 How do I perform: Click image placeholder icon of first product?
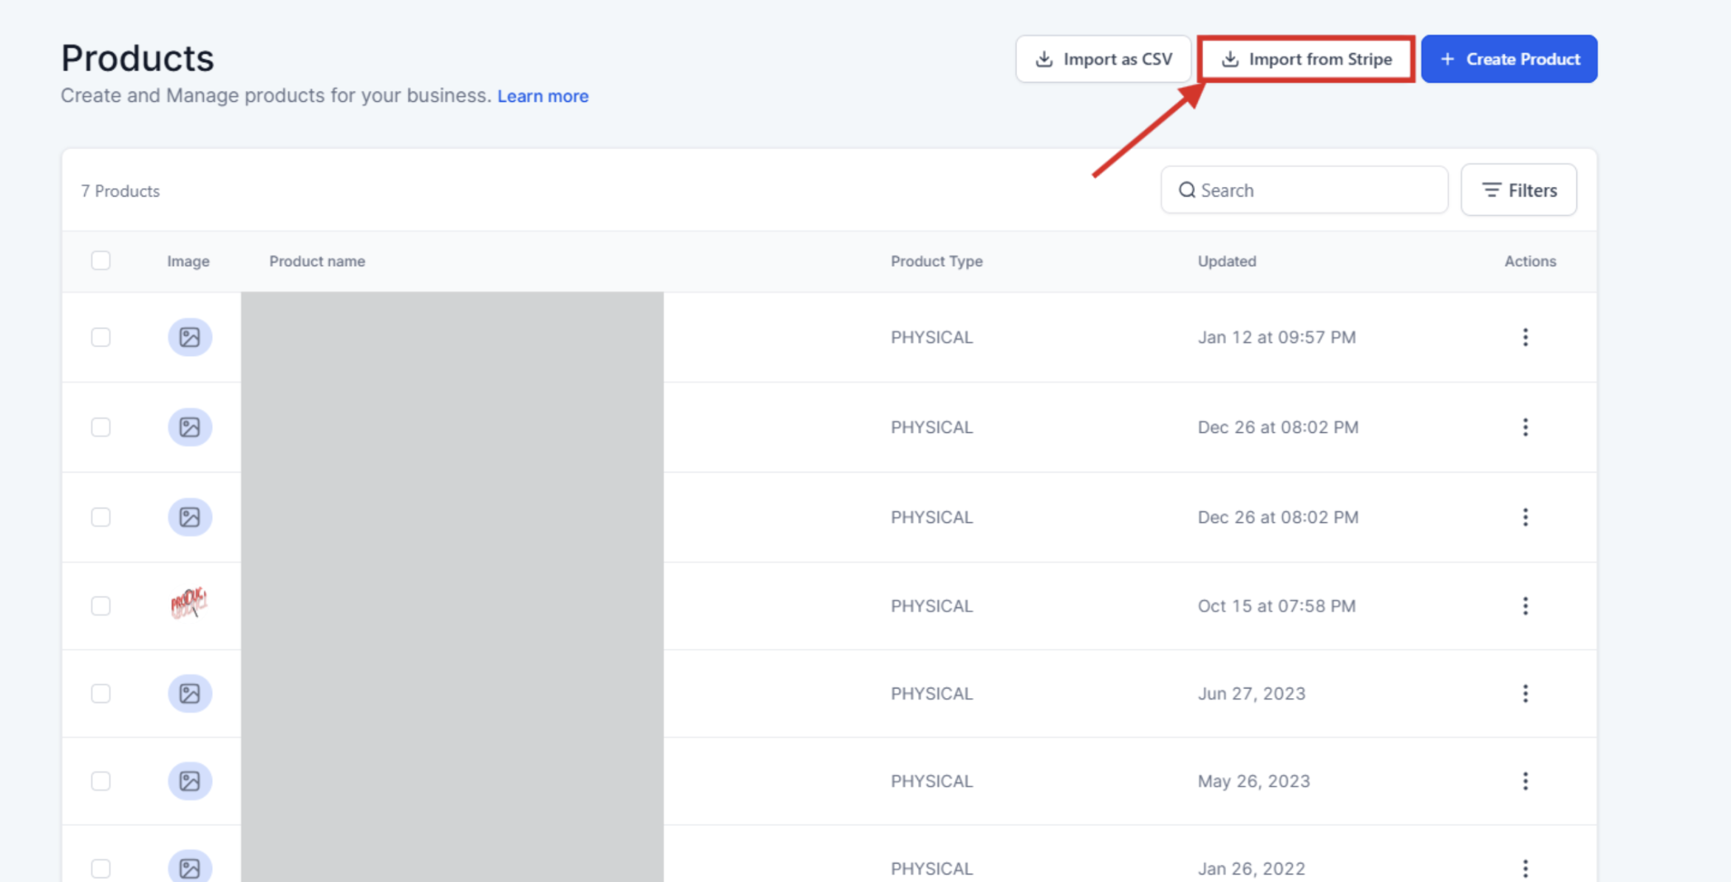(x=189, y=337)
